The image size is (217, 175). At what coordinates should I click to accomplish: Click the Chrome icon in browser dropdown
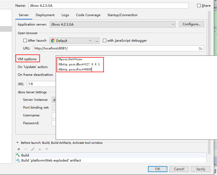coord(53,41)
